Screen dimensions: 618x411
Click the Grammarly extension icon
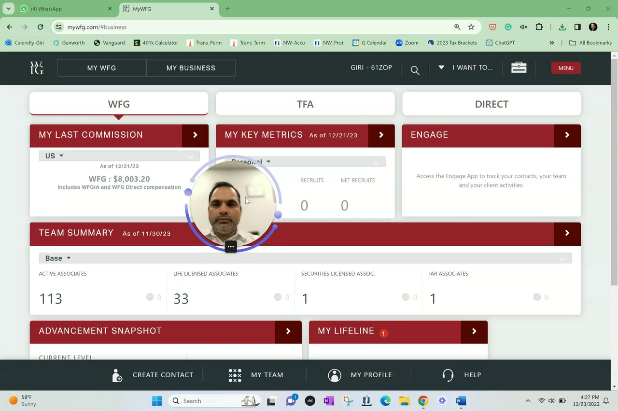click(508, 27)
